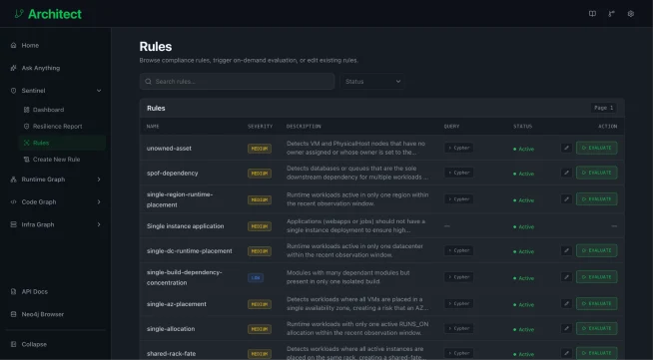Click the DESCRIPTION column header

(304, 127)
